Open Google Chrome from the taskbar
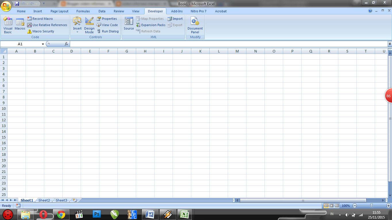 (61, 214)
